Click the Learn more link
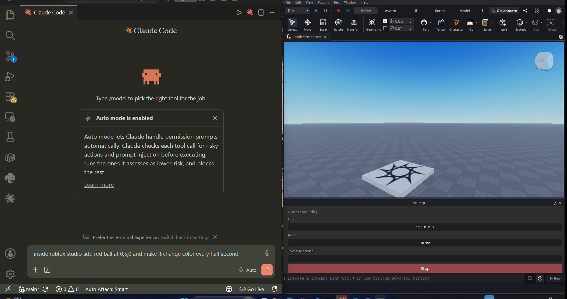This screenshot has width=567, height=299. tap(99, 185)
